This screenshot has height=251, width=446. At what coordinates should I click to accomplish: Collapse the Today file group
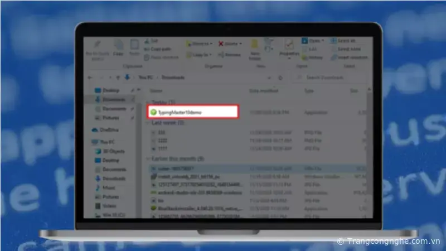pos(147,103)
